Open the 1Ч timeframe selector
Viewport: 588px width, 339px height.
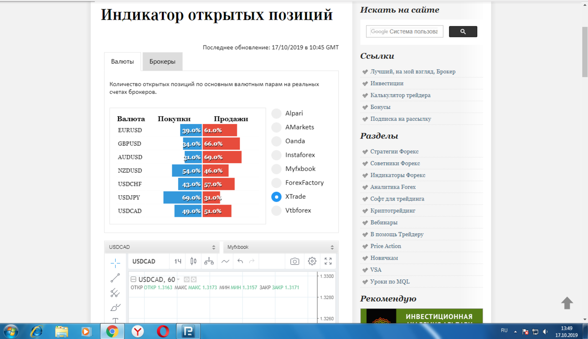coord(178,261)
